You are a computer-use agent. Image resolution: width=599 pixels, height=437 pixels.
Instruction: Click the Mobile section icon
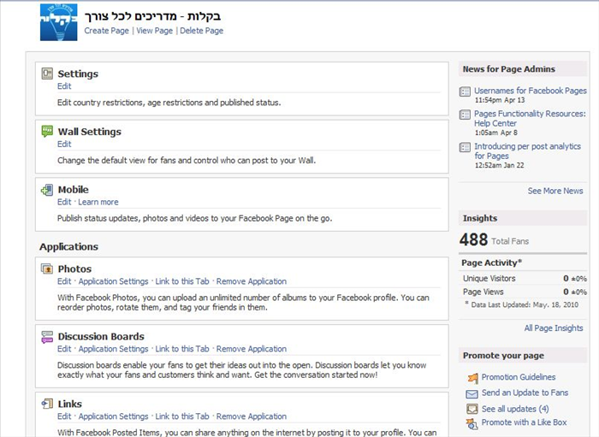(x=47, y=190)
